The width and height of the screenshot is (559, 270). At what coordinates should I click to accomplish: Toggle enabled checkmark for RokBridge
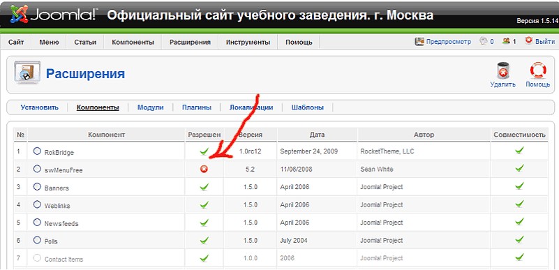(x=204, y=151)
